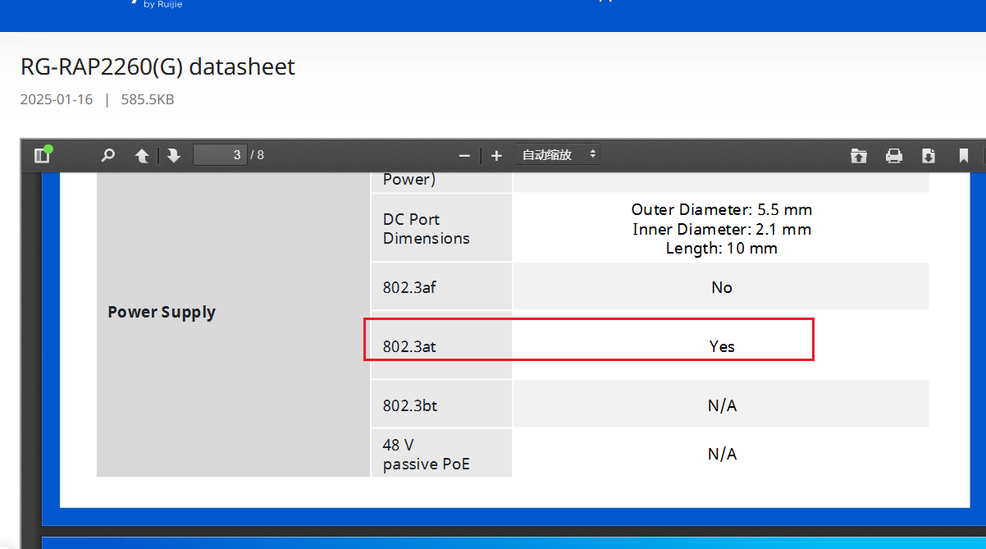Screen dimensions: 986x549
Task: Click Inner Diameter: 2.1 mm text
Action: [x=722, y=229]
